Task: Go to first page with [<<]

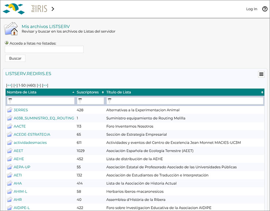Action: (x=9, y=85)
